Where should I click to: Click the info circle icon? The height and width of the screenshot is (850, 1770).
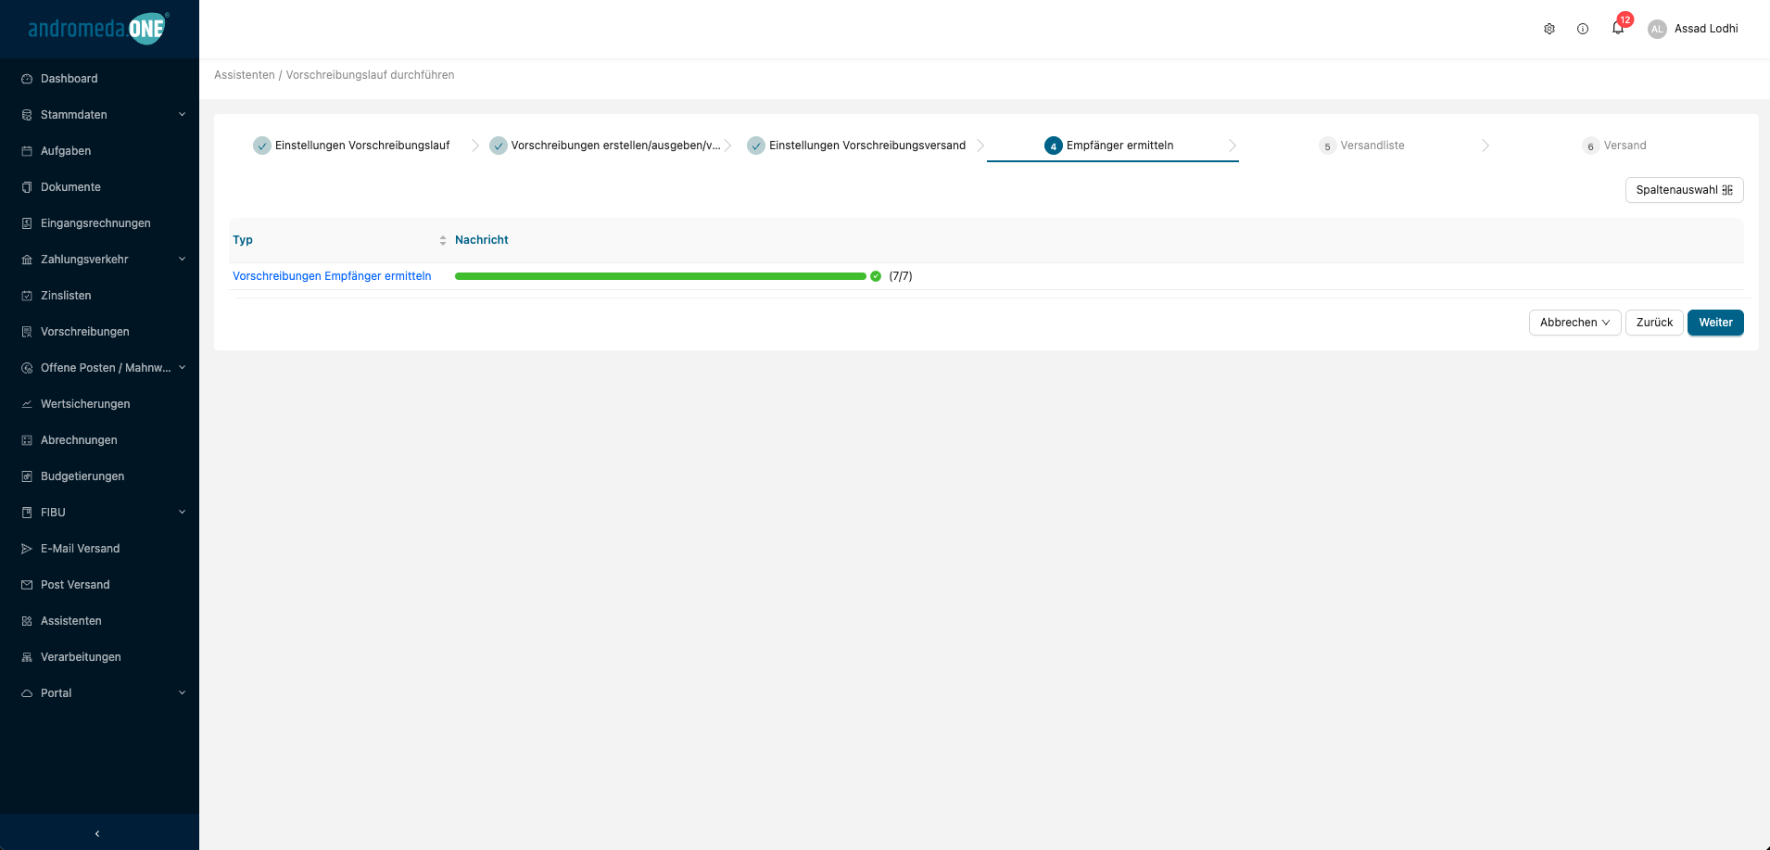click(x=1583, y=29)
